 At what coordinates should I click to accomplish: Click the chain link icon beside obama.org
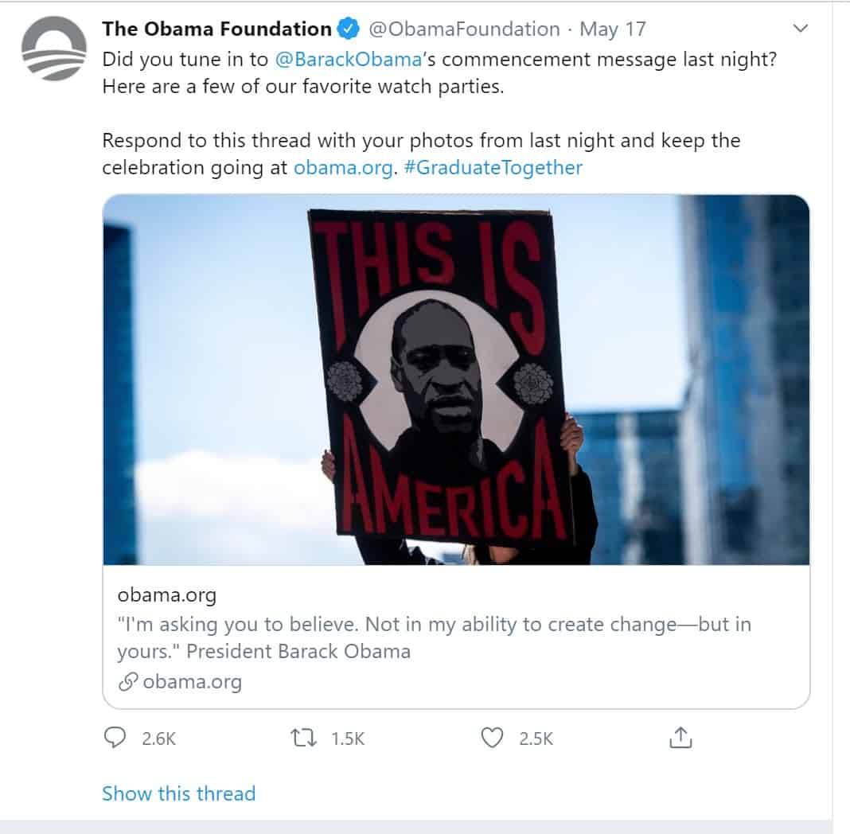click(128, 682)
